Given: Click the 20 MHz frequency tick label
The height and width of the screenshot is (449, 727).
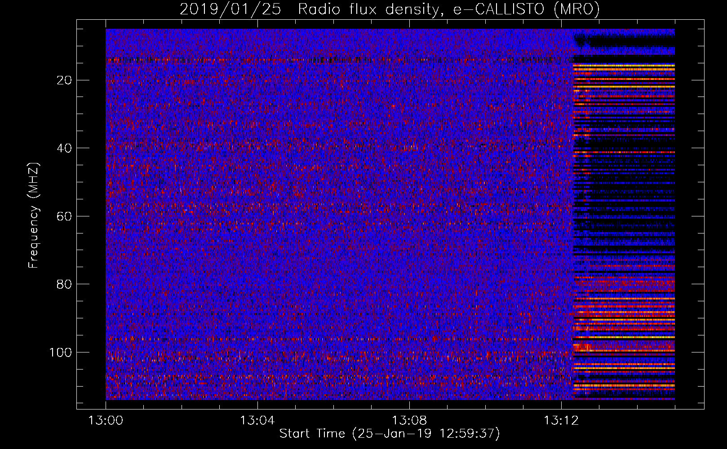Looking at the screenshot, I should [x=64, y=80].
